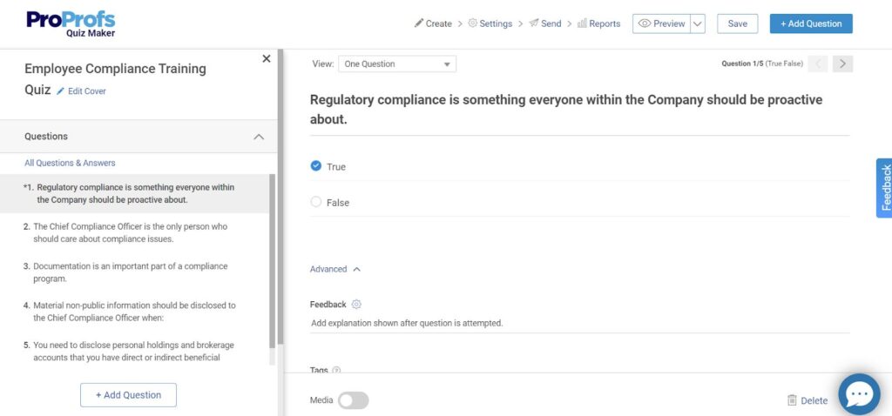Open the Preview dropdown arrow
Viewport: 892px width, 416px height.
[698, 24]
